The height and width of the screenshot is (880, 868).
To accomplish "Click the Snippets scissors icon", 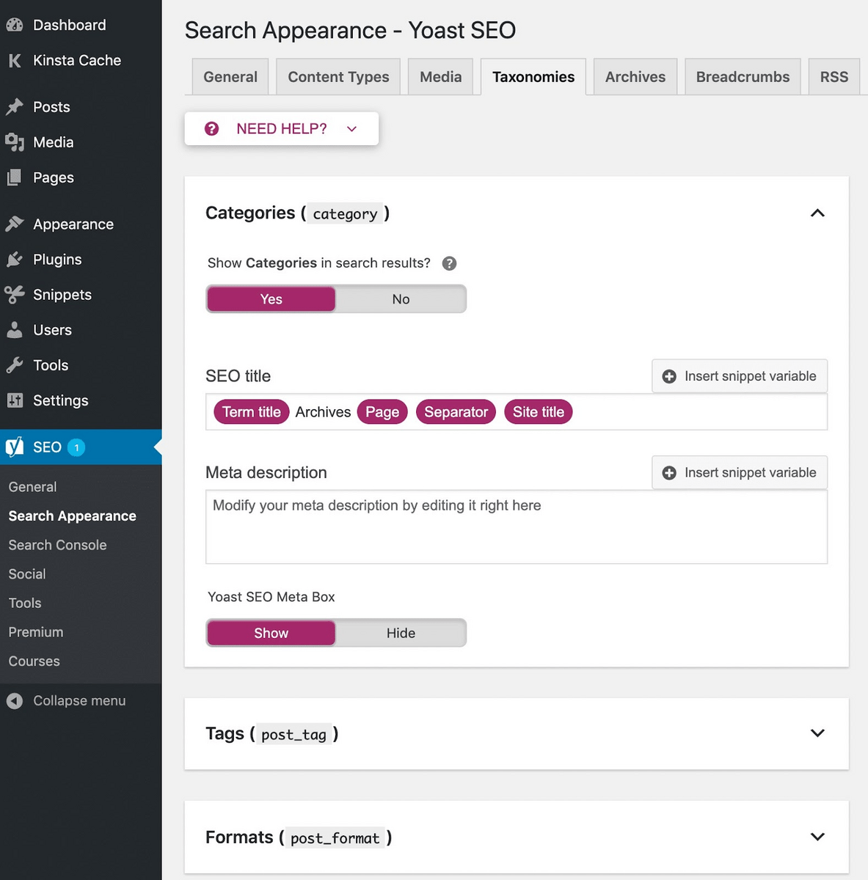I will pyautogui.click(x=15, y=295).
